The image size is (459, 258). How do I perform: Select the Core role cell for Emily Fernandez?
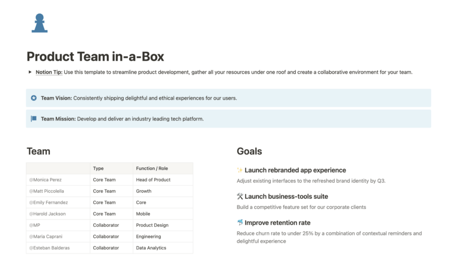pos(163,202)
